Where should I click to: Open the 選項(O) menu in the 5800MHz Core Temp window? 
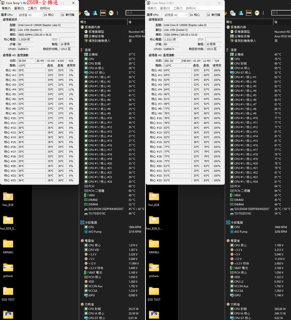[19, 8]
